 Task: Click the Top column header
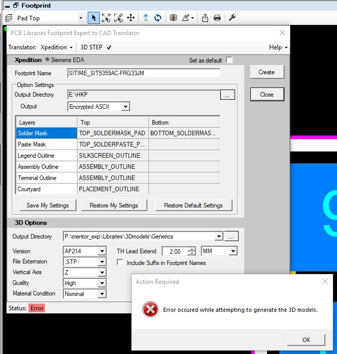(x=113, y=123)
